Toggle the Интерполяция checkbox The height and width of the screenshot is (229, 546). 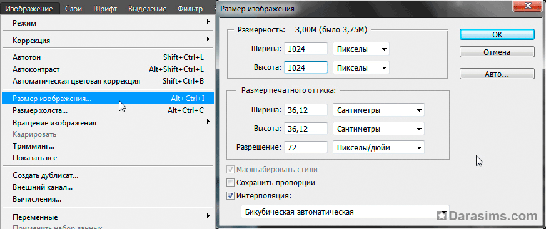pyautogui.click(x=230, y=196)
